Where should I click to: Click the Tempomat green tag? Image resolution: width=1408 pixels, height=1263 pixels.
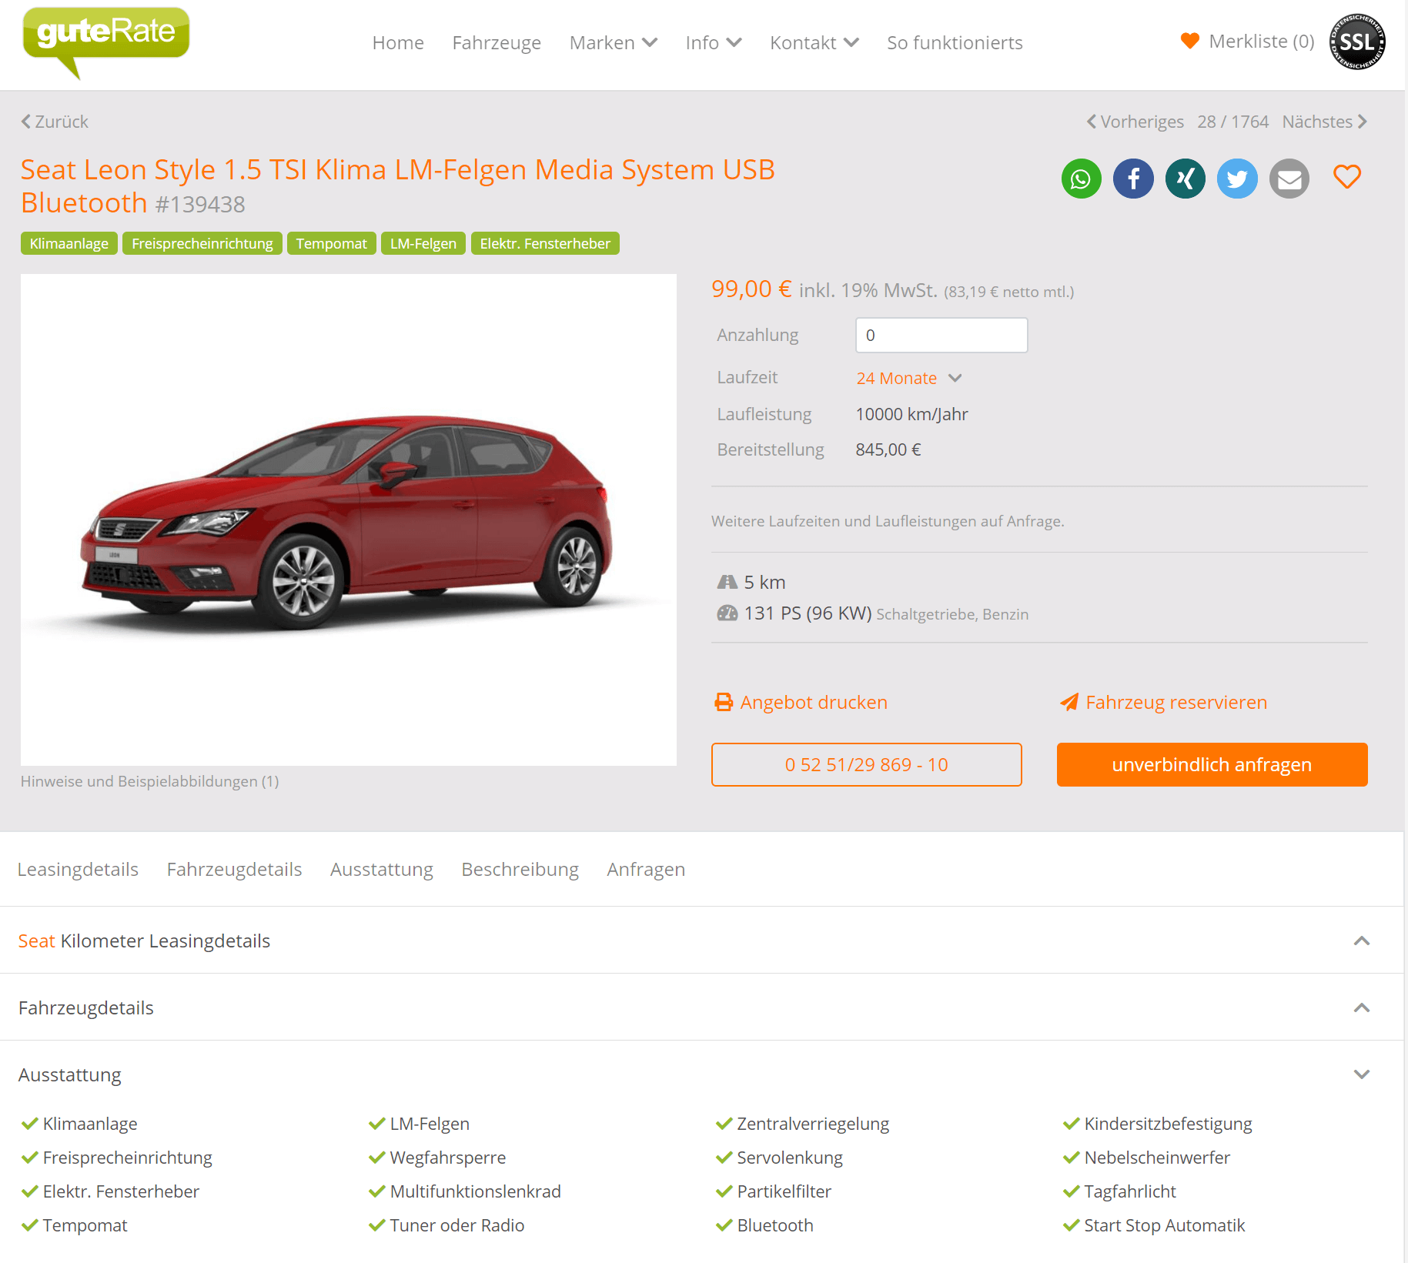[332, 243]
